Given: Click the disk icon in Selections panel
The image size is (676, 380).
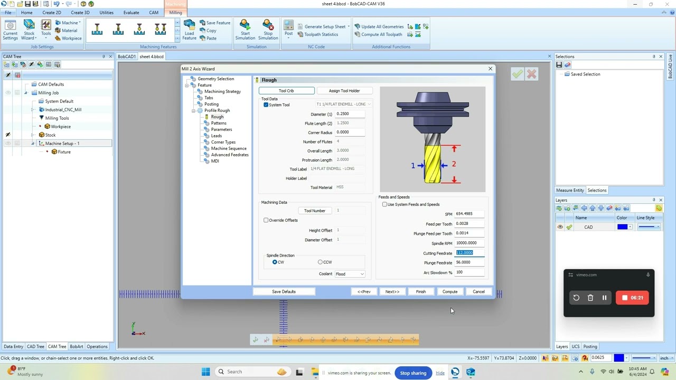Looking at the screenshot, I should [559, 65].
